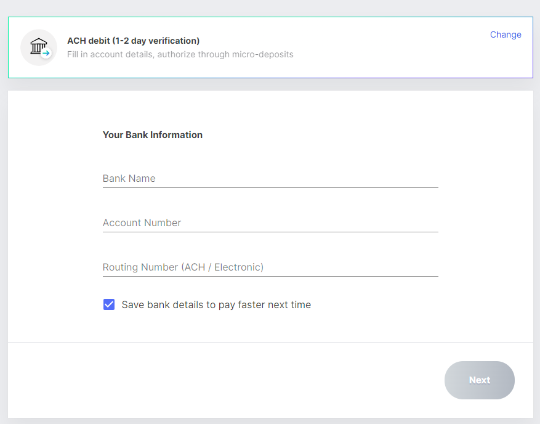Click the Your Bank Information heading
The height and width of the screenshot is (424, 540).
[x=153, y=135]
